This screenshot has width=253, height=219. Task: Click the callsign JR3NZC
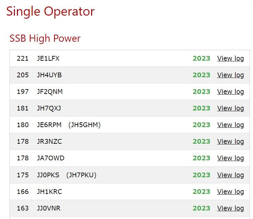49,142
